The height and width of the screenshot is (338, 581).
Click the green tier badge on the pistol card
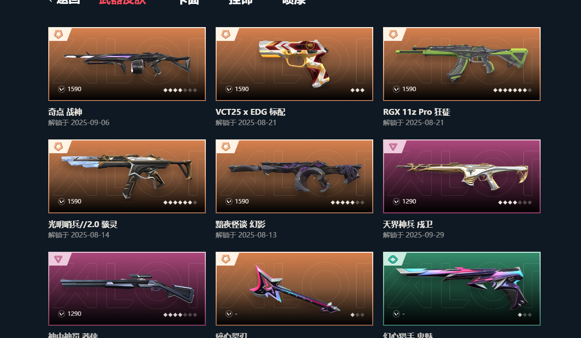(393, 260)
